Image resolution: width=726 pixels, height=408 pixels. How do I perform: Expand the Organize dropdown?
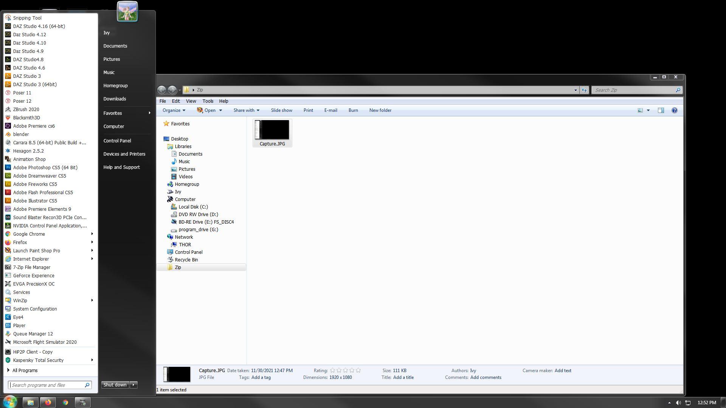[174, 110]
